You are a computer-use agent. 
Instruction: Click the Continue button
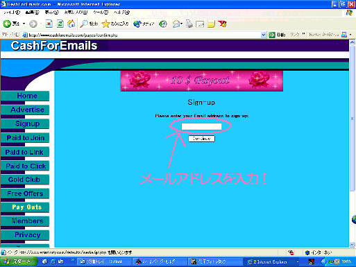point(201,139)
